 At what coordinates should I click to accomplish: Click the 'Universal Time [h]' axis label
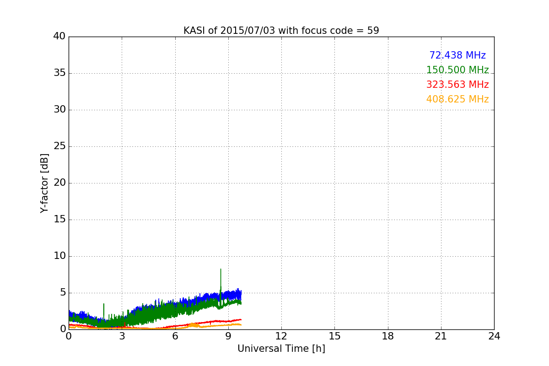pos(281,349)
